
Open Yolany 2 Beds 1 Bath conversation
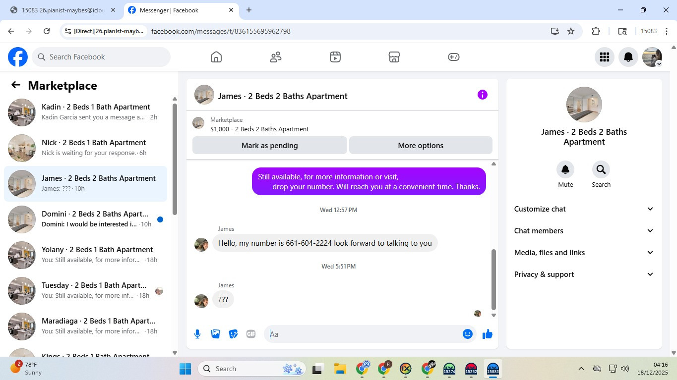pyautogui.click(x=85, y=255)
